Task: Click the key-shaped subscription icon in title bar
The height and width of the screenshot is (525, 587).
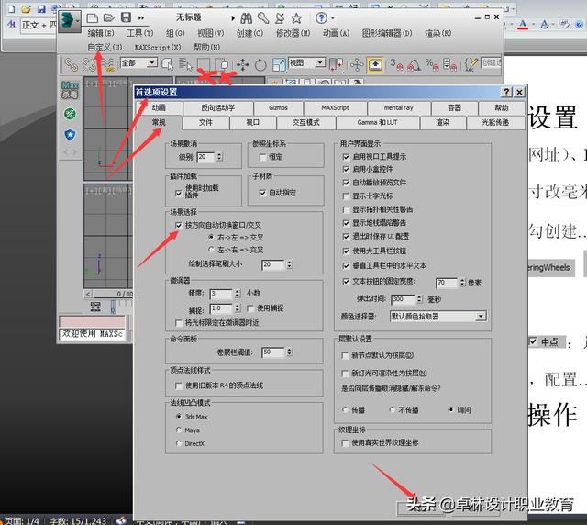Action: [263, 17]
